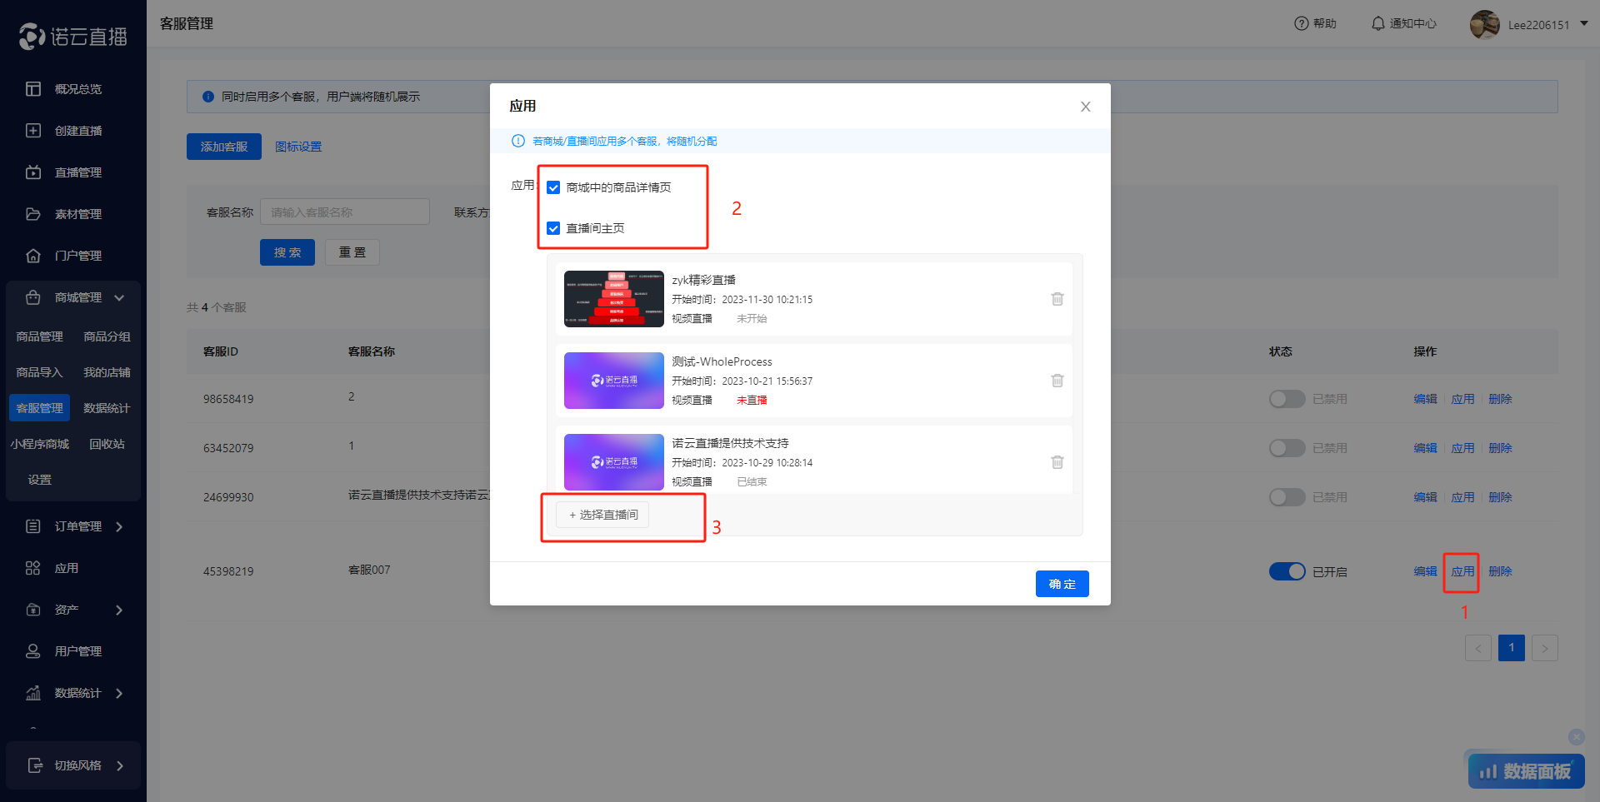
Task: Expand the 订单管理 sidebar menu
Action: (x=119, y=526)
